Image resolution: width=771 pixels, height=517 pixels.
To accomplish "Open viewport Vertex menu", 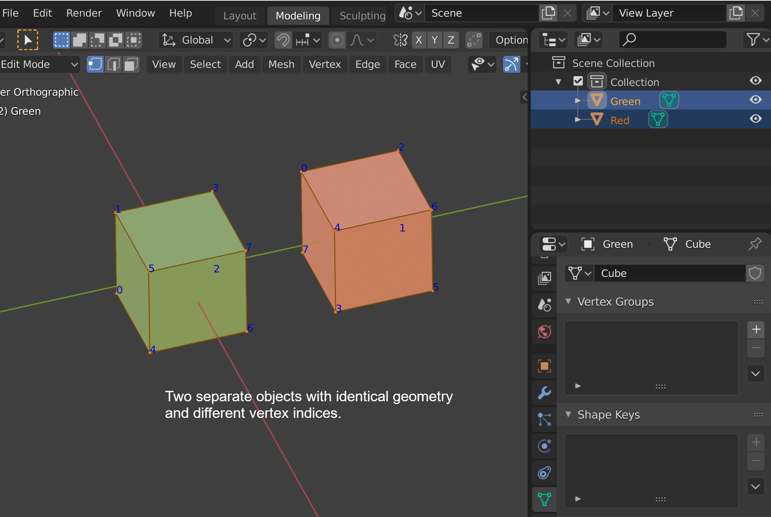I will pos(325,64).
